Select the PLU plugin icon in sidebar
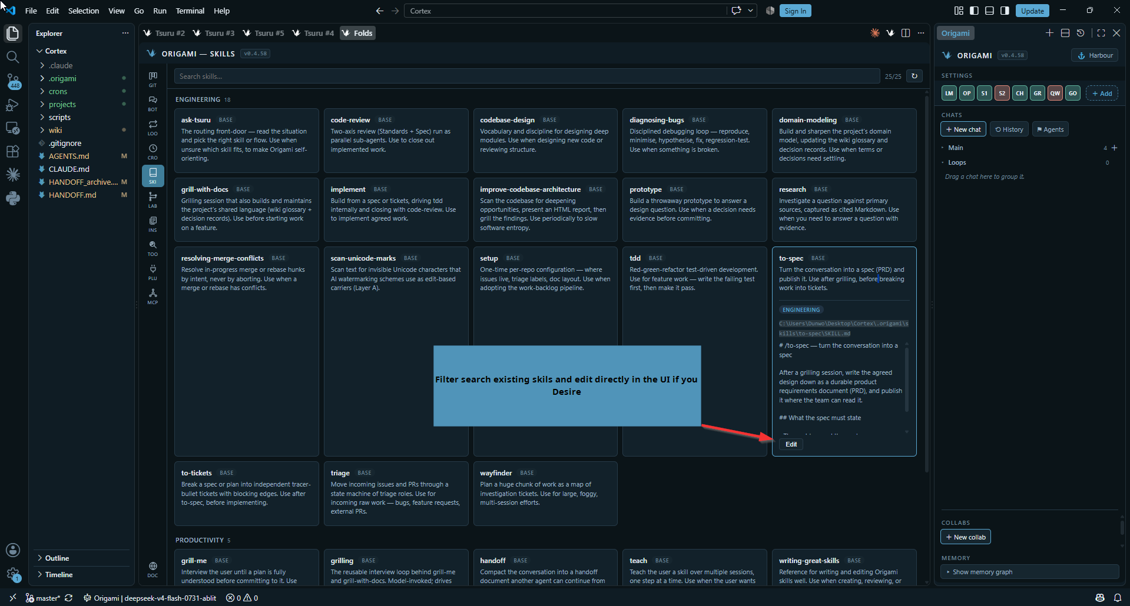This screenshot has height=606, width=1130. (153, 272)
